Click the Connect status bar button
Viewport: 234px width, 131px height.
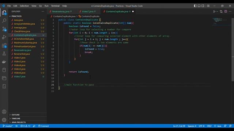point(44,126)
